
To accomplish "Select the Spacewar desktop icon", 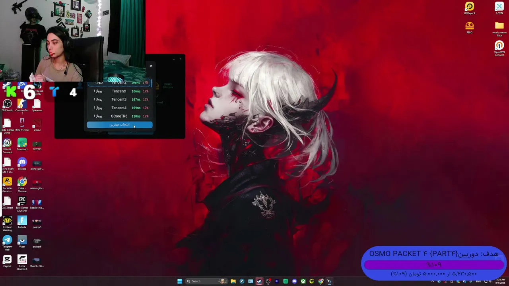I will 37,105.
